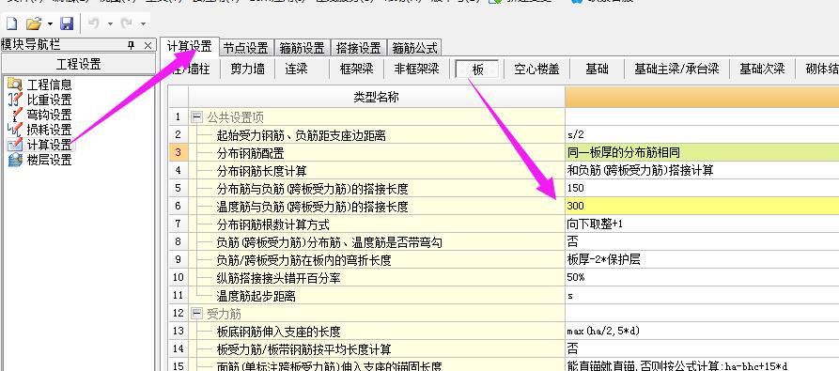Select the 分布钢筋根数计算方式 row name
Screen dimensions: 839x371
click(x=272, y=224)
